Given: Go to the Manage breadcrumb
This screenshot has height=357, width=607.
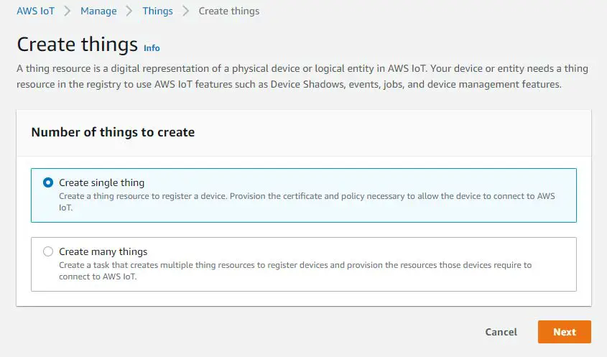Looking at the screenshot, I should coord(98,11).
